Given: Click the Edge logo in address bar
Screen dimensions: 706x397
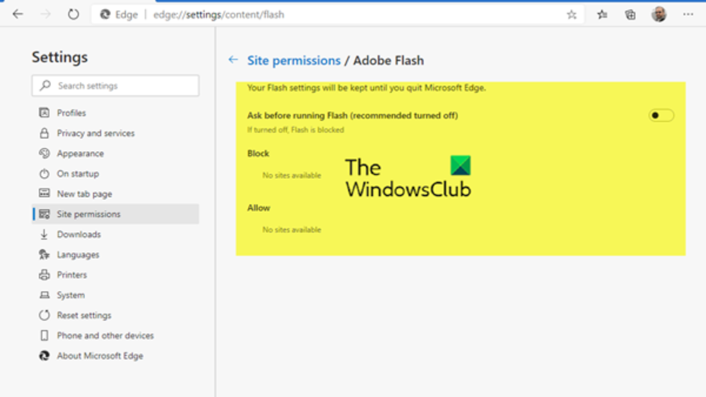Looking at the screenshot, I should click(x=105, y=15).
